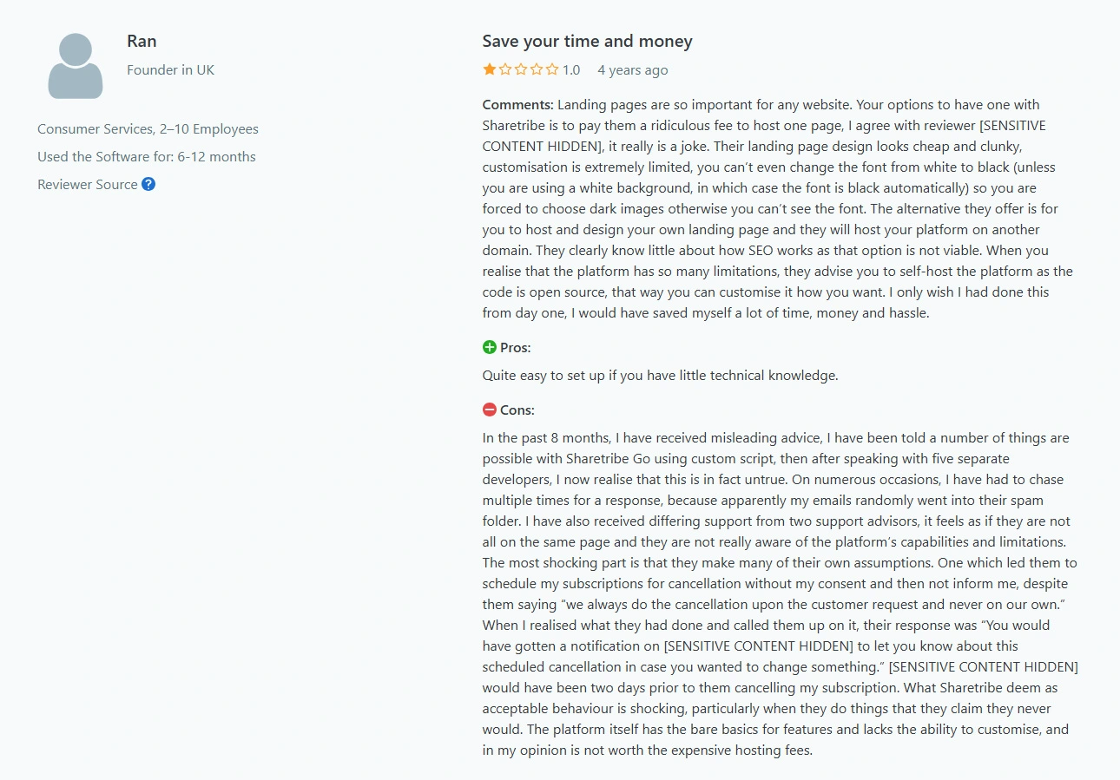This screenshot has width=1120, height=780.
Task: Click the 1.0 rating score
Action: click(x=571, y=69)
